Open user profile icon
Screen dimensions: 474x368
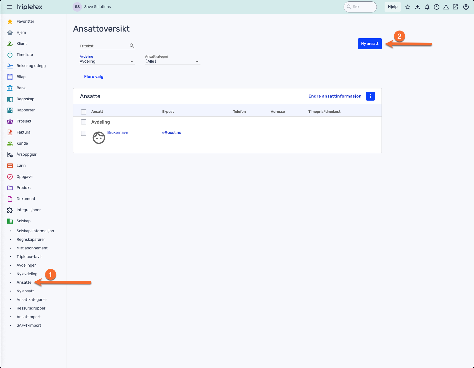pos(466,7)
